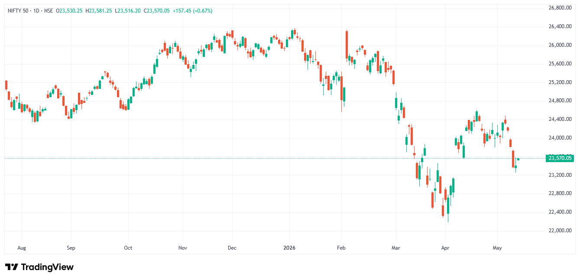The image size is (580, 280).
Task: Select the Aug marker on time axis
Action: point(22,248)
